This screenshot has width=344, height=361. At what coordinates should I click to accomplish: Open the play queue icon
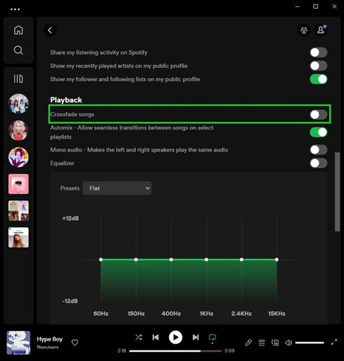[261, 343]
